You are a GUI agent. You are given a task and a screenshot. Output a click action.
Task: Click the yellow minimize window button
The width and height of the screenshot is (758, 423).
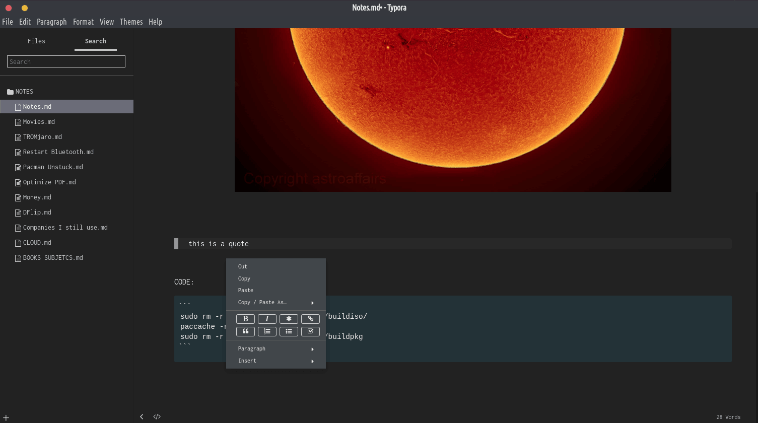pyautogui.click(x=25, y=8)
